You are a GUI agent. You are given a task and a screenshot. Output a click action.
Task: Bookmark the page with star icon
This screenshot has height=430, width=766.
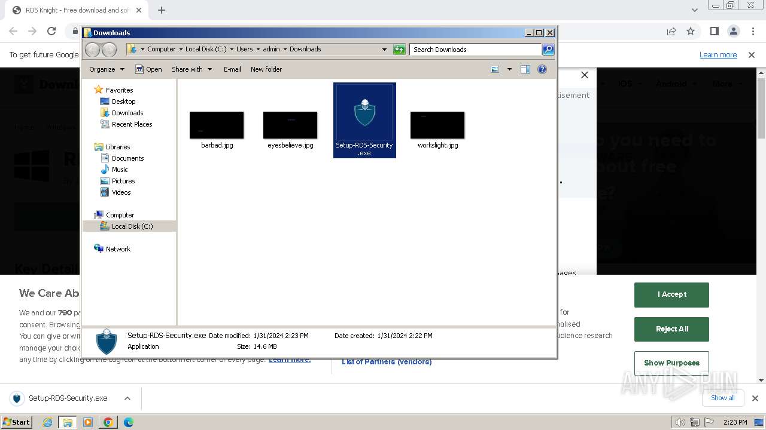[691, 31]
